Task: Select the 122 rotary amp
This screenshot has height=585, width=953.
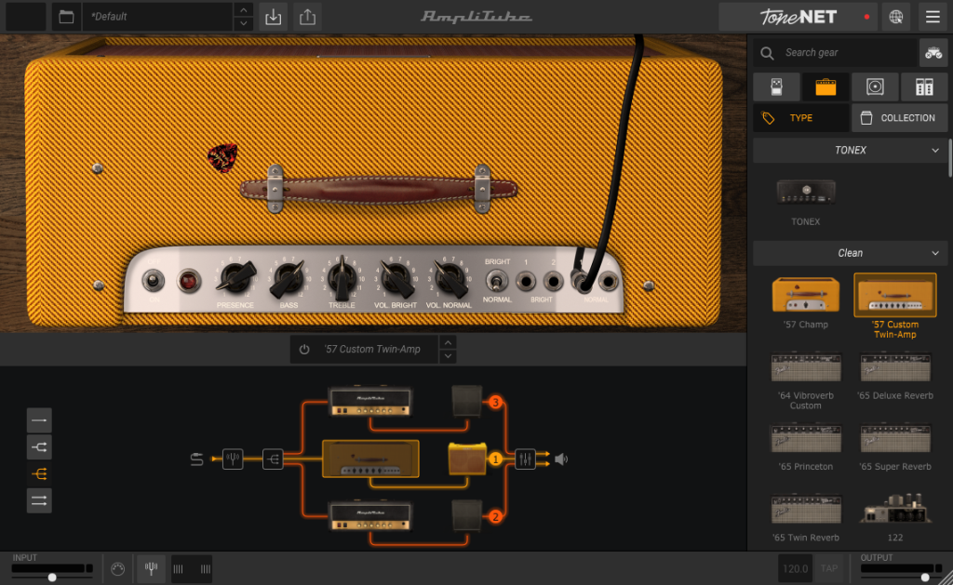Action: (x=895, y=509)
